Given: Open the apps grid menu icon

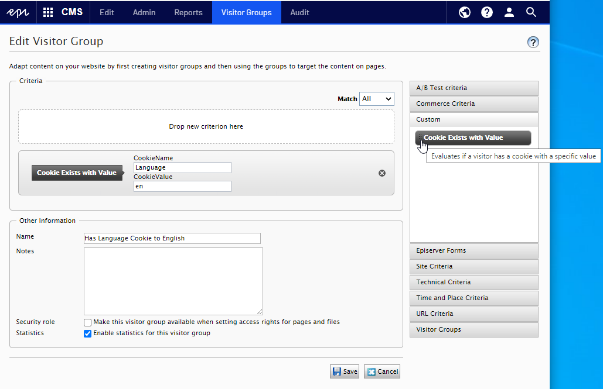Looking at the screenshot, I should (48, 12).
